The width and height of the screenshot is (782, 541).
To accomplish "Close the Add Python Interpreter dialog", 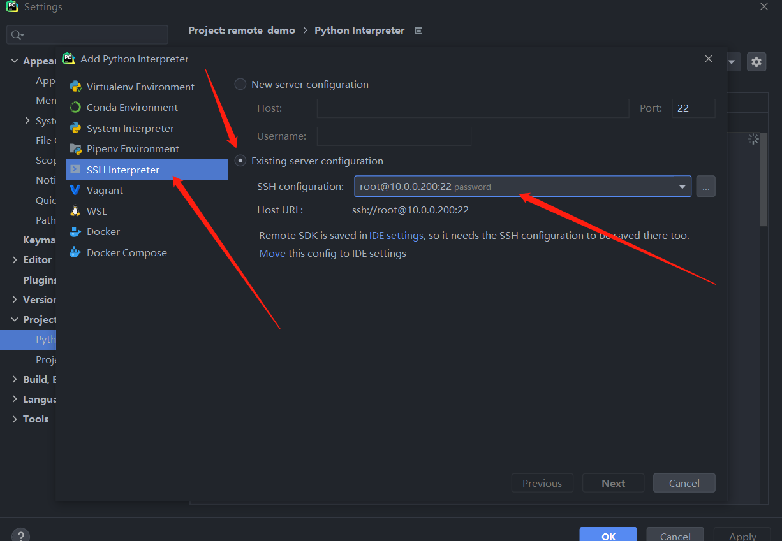I will click(708, 59).
